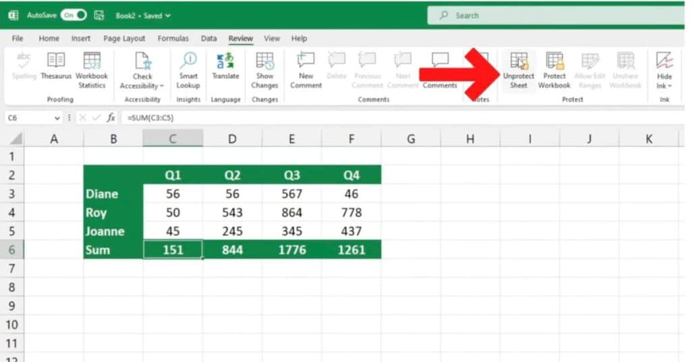Show Workbook Statistics
Image resolution: width=691 pixels, height=362 pixels.
pos(92,70)
